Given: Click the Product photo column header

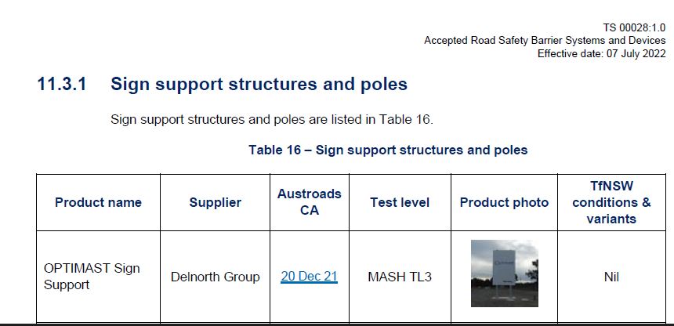Looking at the screenshot, I should [x=504, y=202].
